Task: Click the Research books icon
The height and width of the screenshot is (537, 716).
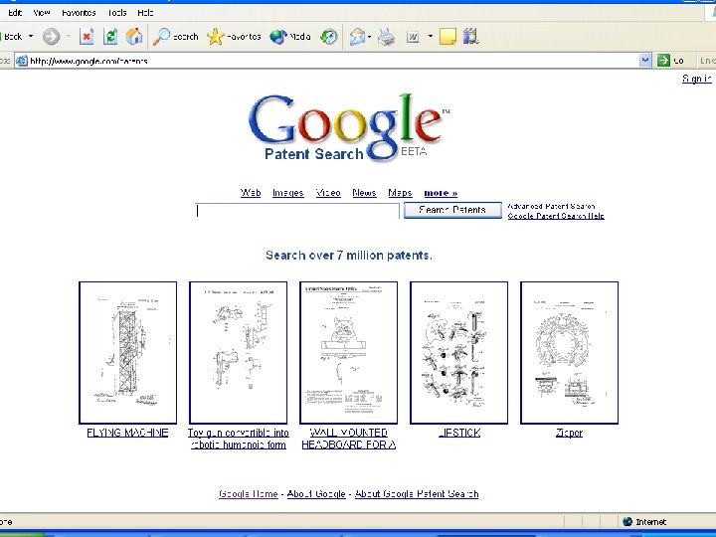Action: coord(470,37)
